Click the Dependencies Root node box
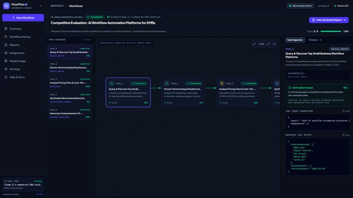 point(318,75)
